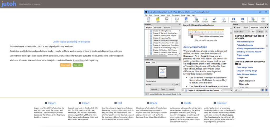Click the blue forward arrow beside Search
The width and height of the screenshot is (270, 127).
click(x=266, y=90)
